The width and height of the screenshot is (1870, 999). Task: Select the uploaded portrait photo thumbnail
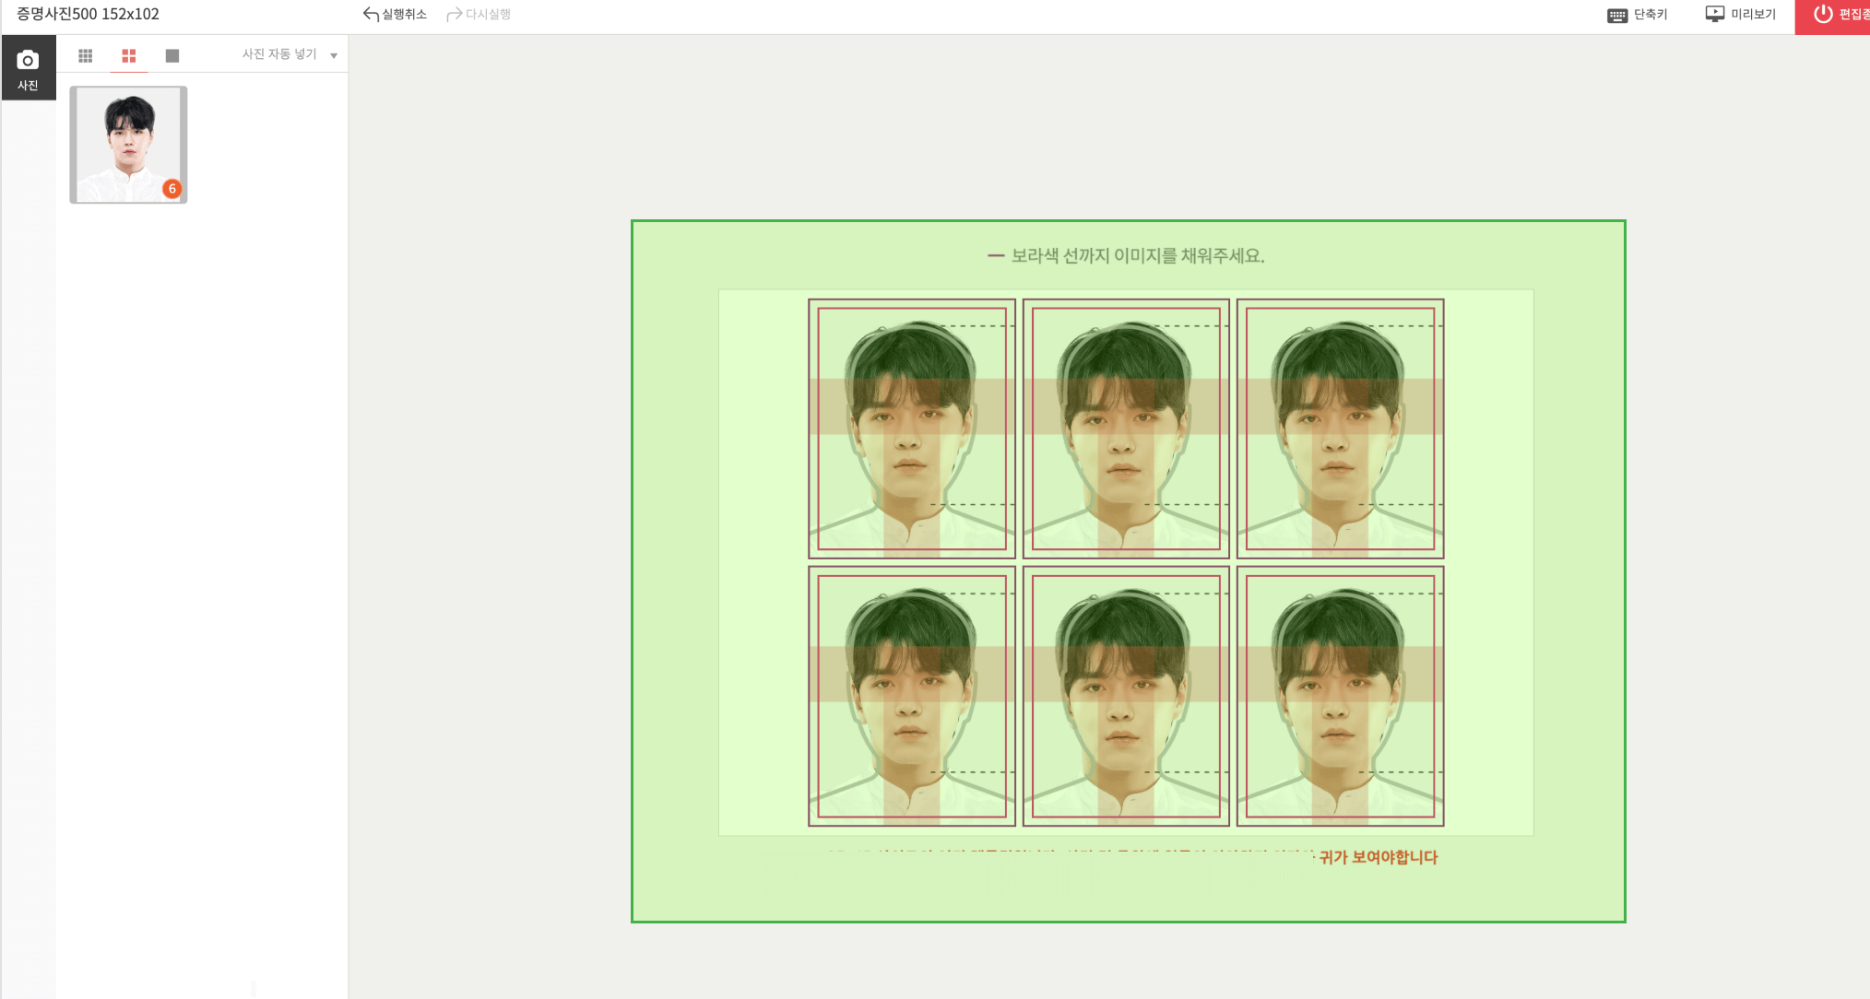pyautogui.click(x=129, y=145)
